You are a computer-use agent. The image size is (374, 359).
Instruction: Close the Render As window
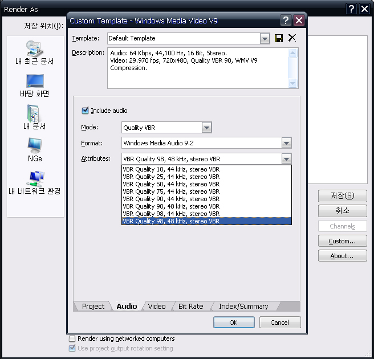point(365,9)
